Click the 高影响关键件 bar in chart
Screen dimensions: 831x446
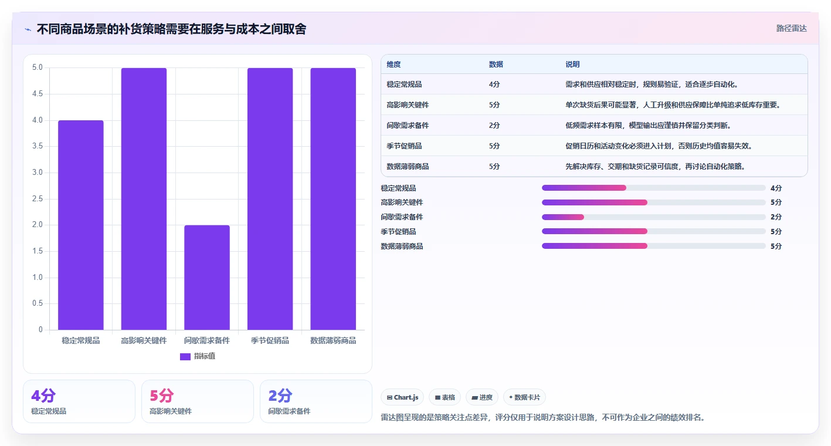[144, 199]
